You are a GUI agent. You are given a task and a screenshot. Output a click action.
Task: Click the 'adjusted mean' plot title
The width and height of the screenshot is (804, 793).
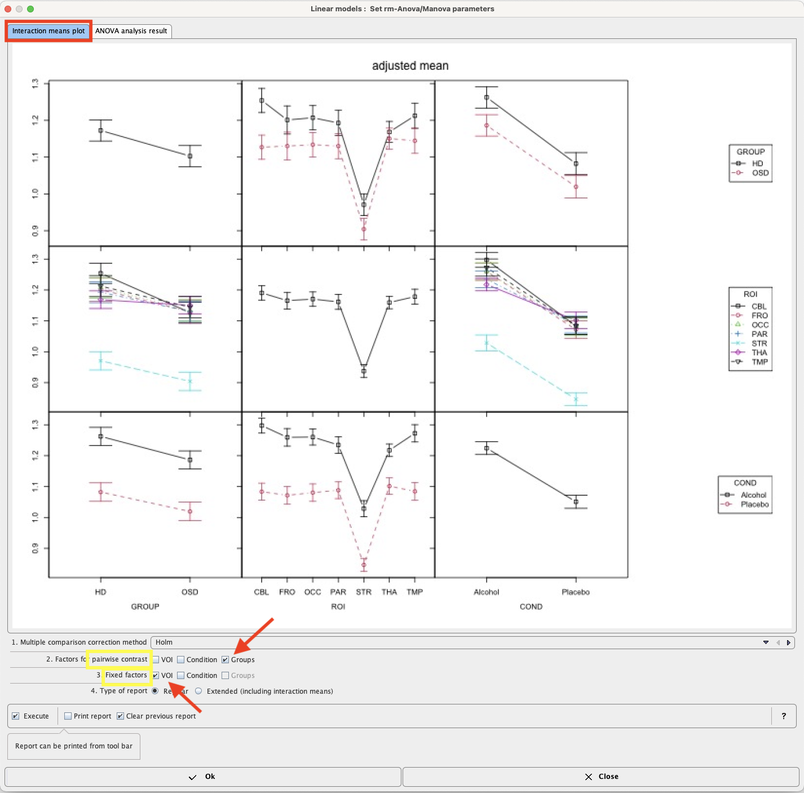(x=410, y=66)
